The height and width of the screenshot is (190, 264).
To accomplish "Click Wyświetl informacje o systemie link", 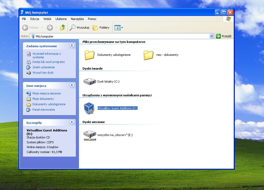I will (x=47, y=55).
